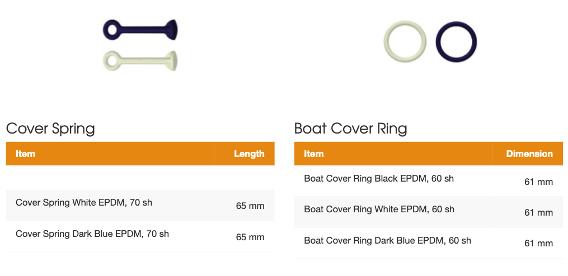Click the white boat cover ring image

405,41
